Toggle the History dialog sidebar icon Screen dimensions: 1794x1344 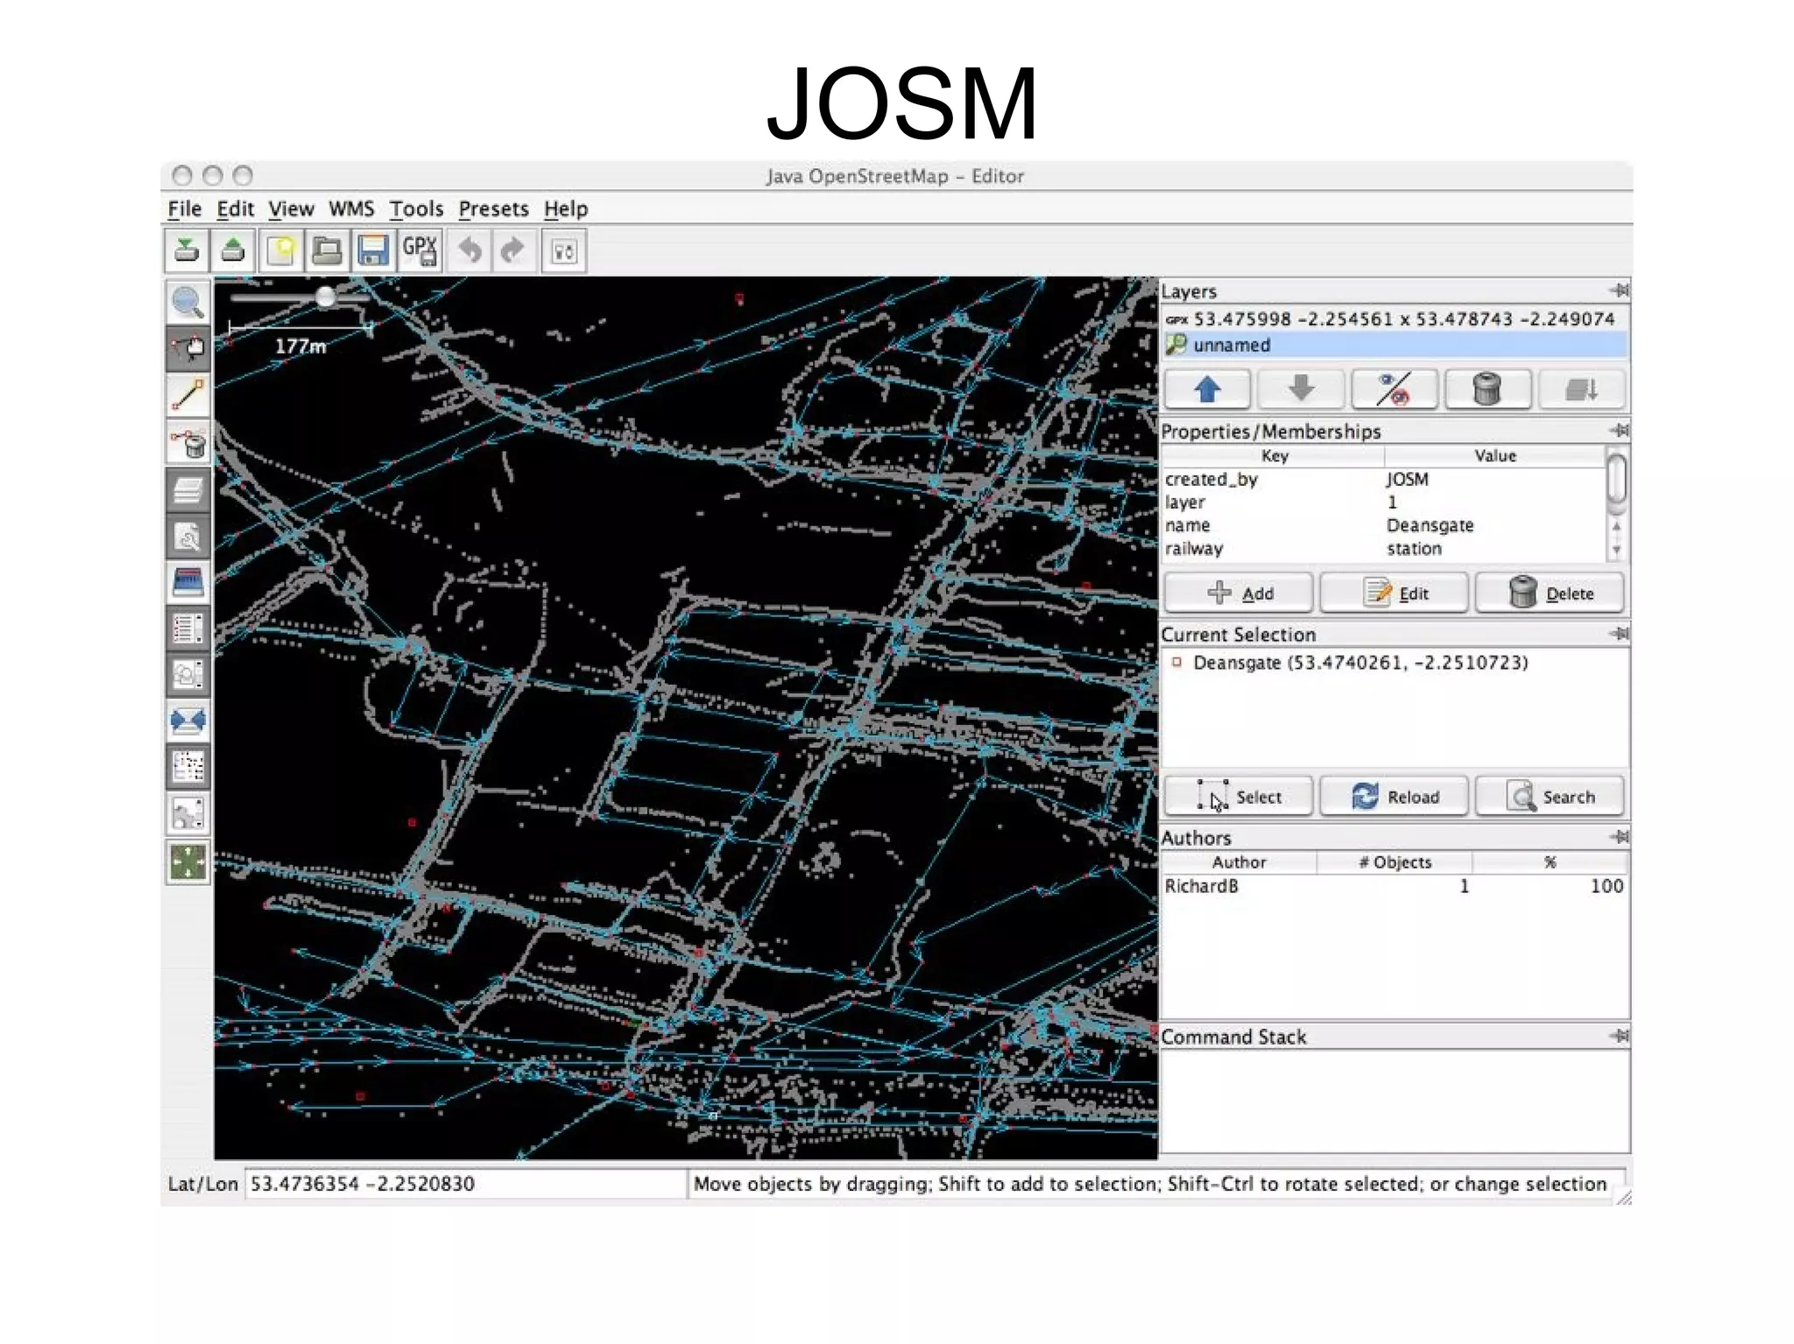(187, 581)
